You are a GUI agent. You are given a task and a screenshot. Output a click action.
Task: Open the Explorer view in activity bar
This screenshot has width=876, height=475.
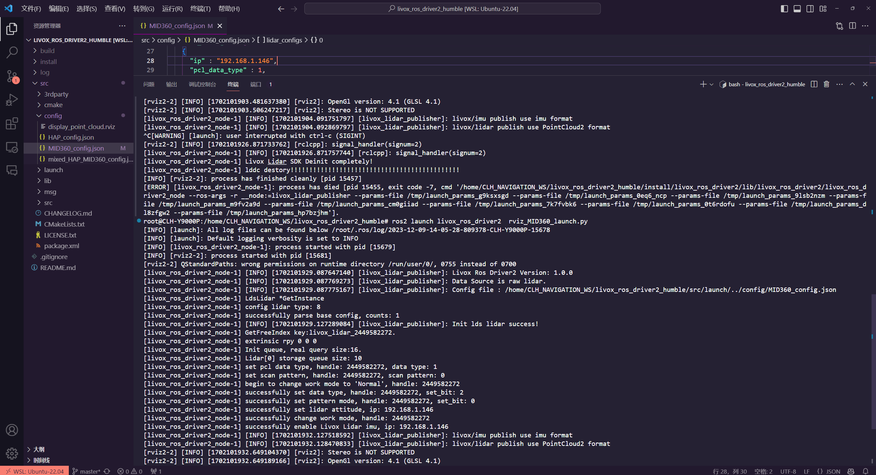pos(12,29)
